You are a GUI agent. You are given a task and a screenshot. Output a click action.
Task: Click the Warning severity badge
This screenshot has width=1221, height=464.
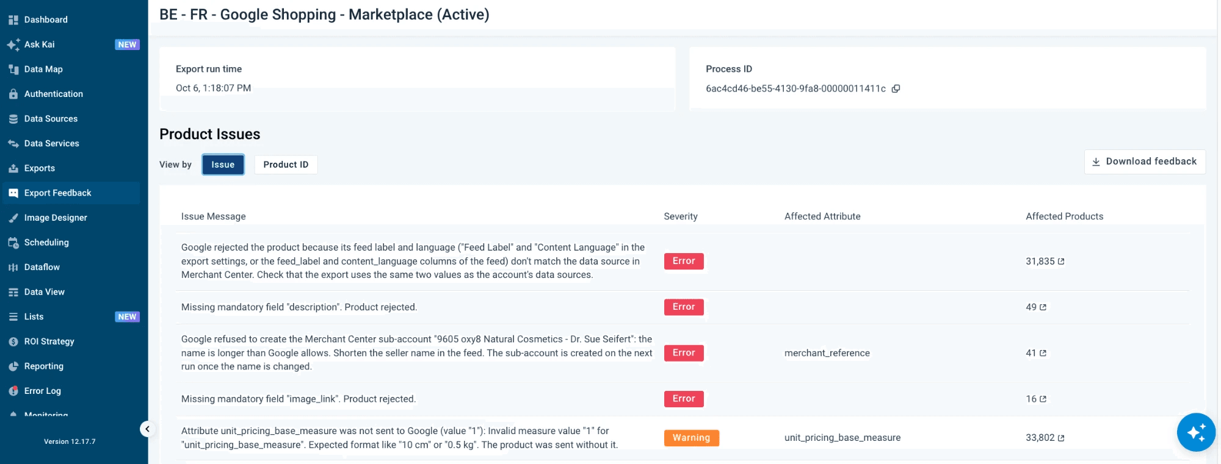coord(692,438)
